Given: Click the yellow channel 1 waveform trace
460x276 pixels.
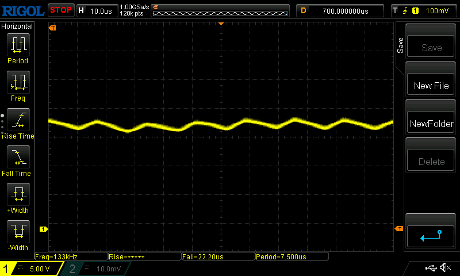Looking at the screenshot, I should tap(221, 125).
